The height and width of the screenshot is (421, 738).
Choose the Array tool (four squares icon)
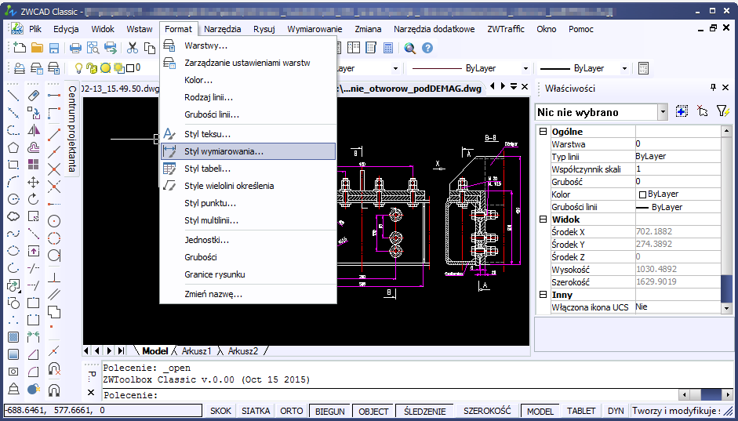tap(34, 165)
